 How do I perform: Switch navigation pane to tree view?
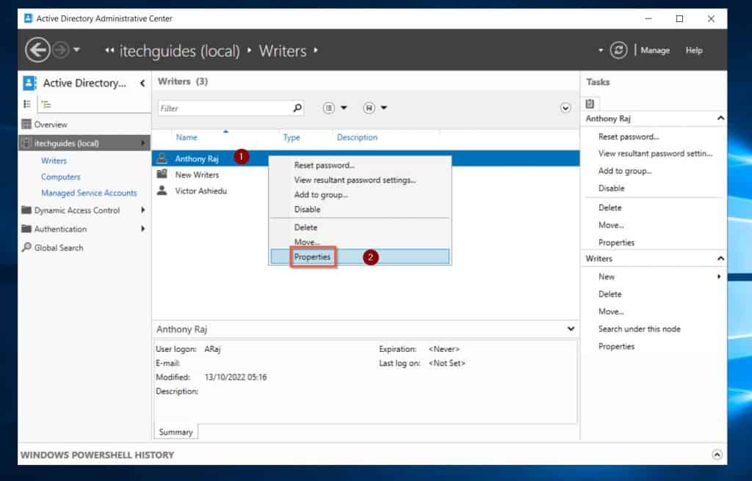click(46, 104)
